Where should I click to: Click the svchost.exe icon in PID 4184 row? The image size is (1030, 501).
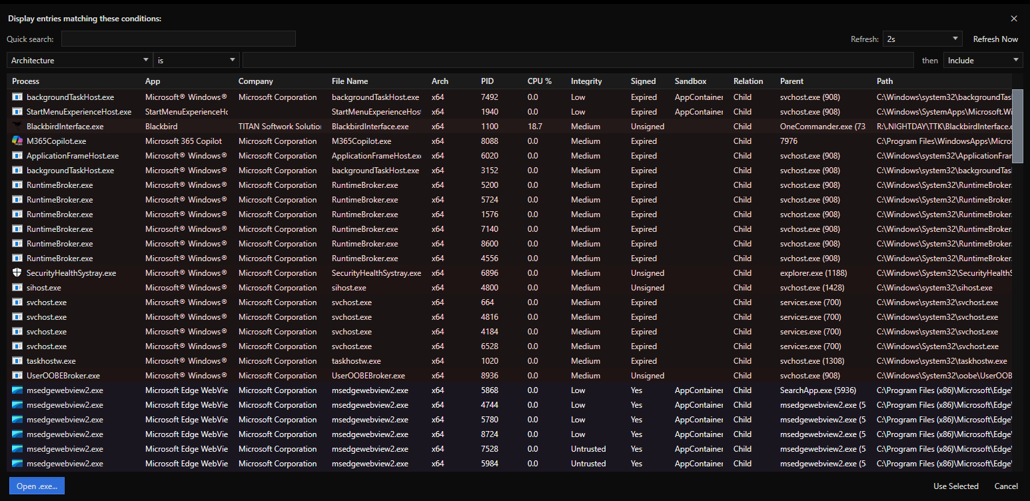(17, 332)
